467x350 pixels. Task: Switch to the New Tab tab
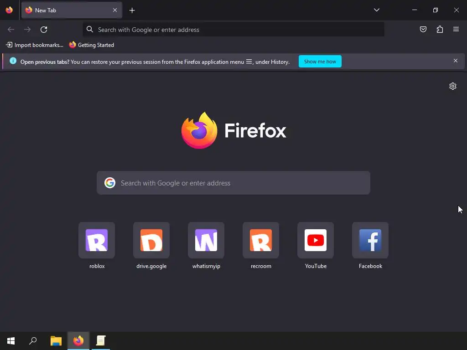pos(72,10)
